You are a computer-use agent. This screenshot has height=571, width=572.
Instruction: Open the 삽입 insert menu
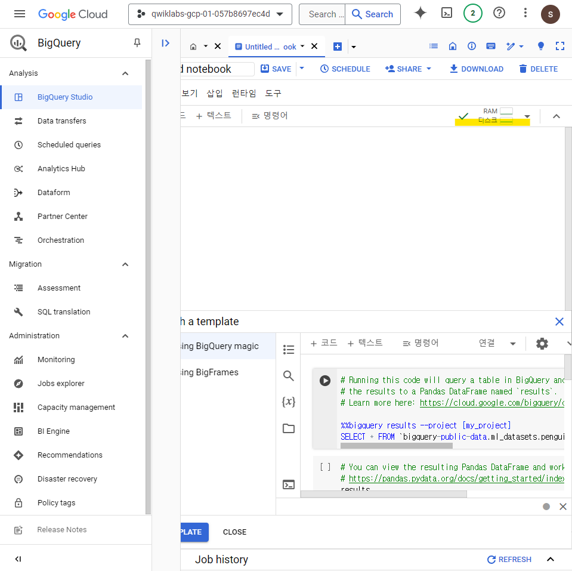click(215, 94)
